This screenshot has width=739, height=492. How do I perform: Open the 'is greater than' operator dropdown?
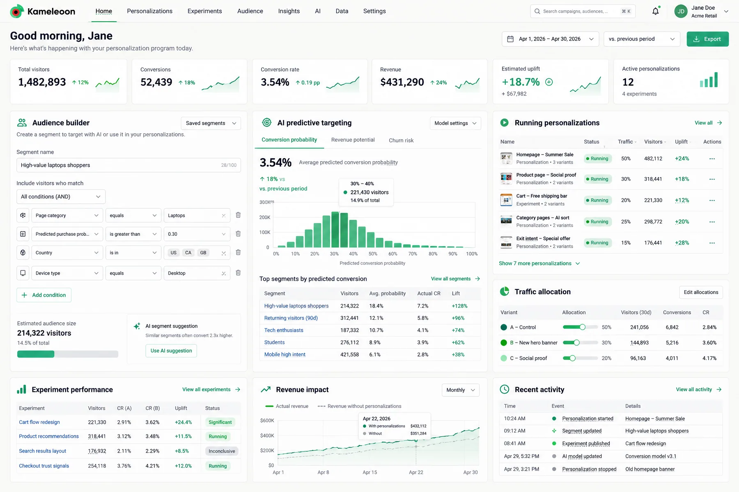133,234
